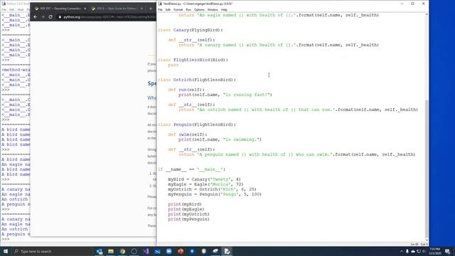Viewport: 455px width, 256px height.
Task: Click the myPenguin = Penguin line
Action: coord(215,194)
